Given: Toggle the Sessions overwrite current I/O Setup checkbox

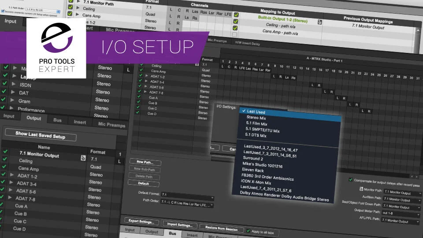Looking at the screenshot, I should click(x=3, y=11).
